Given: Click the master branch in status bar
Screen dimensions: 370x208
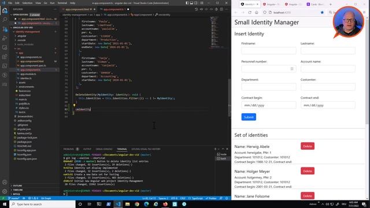Looking at the screenshot, I should click(14, 198).
